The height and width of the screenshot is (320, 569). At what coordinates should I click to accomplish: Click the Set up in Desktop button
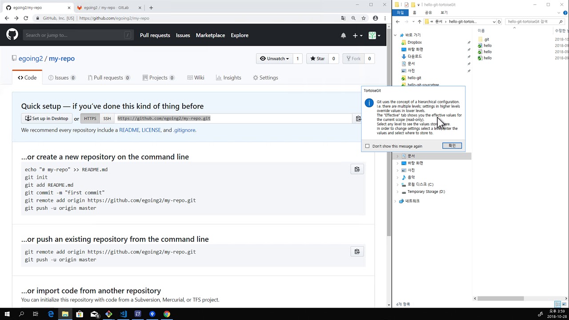click(x=47, y=118)
